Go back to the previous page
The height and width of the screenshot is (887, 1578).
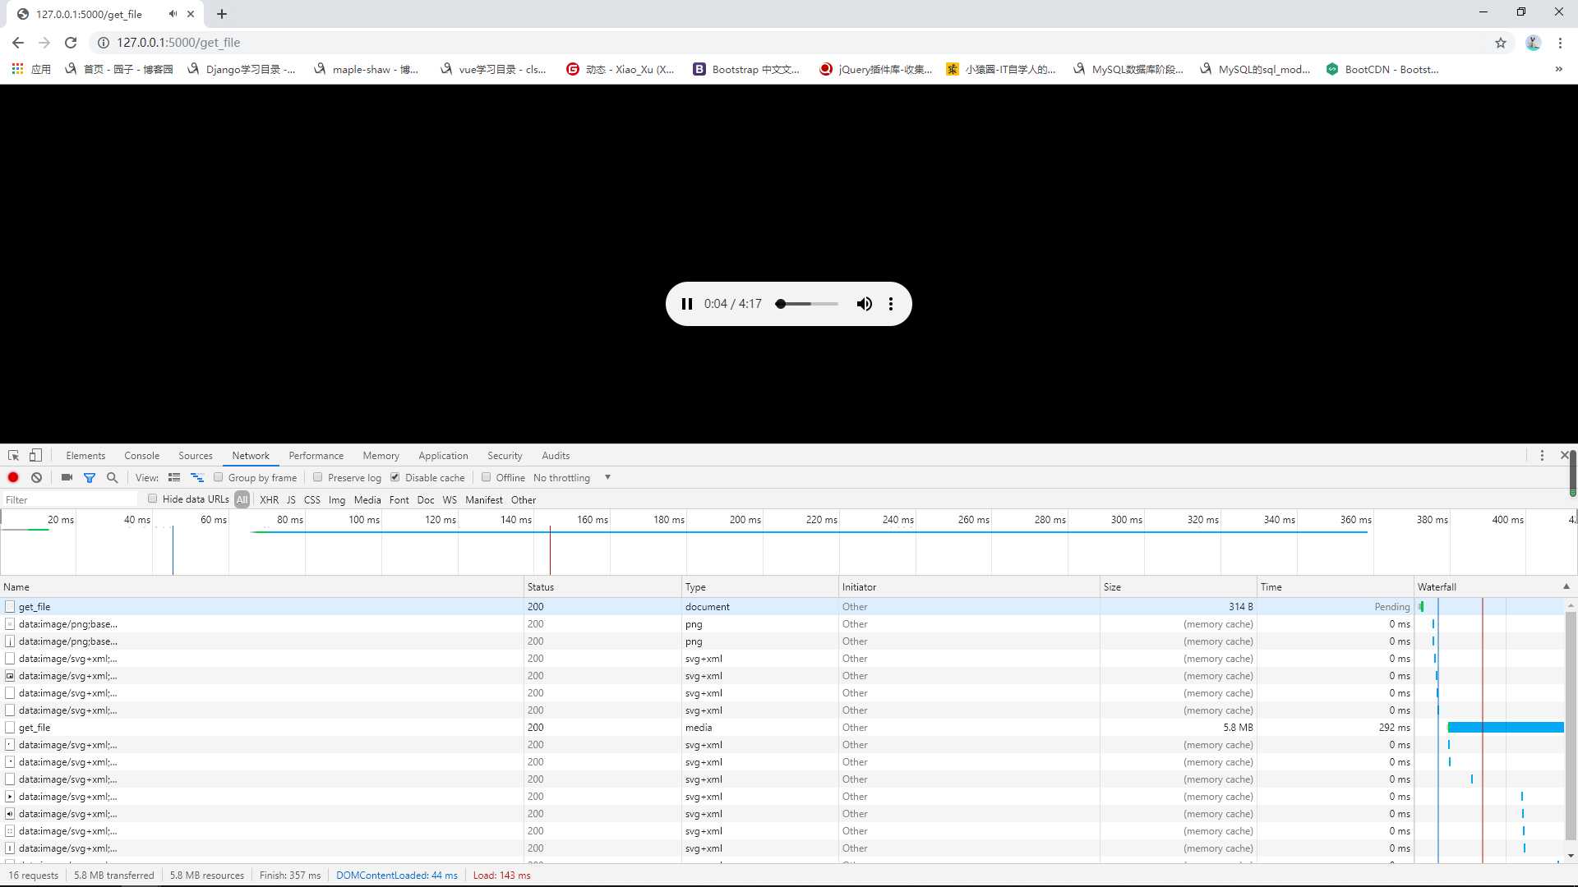click(18, 43)
